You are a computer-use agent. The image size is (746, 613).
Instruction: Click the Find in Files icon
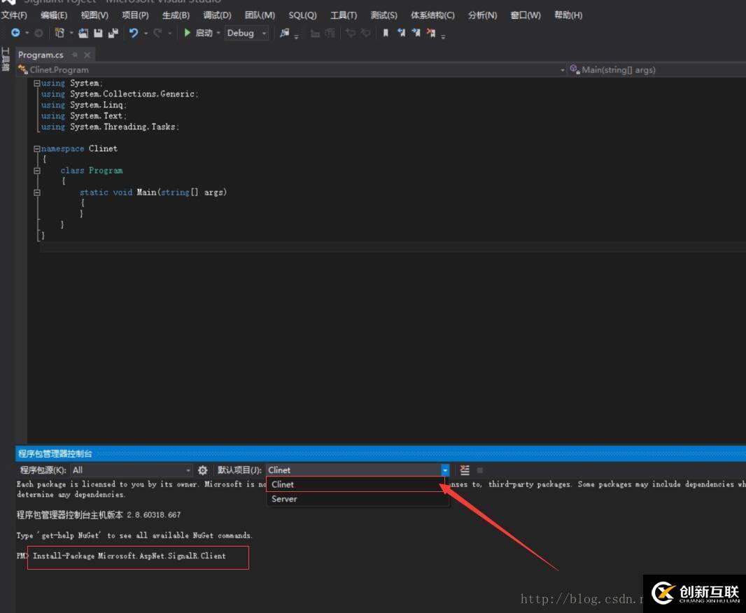coord(285,33)
